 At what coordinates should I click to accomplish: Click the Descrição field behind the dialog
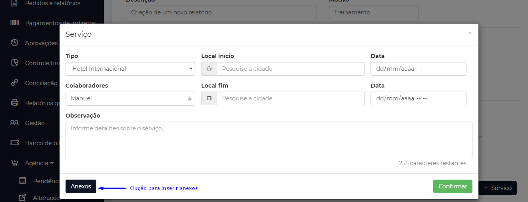coord(221,12)
